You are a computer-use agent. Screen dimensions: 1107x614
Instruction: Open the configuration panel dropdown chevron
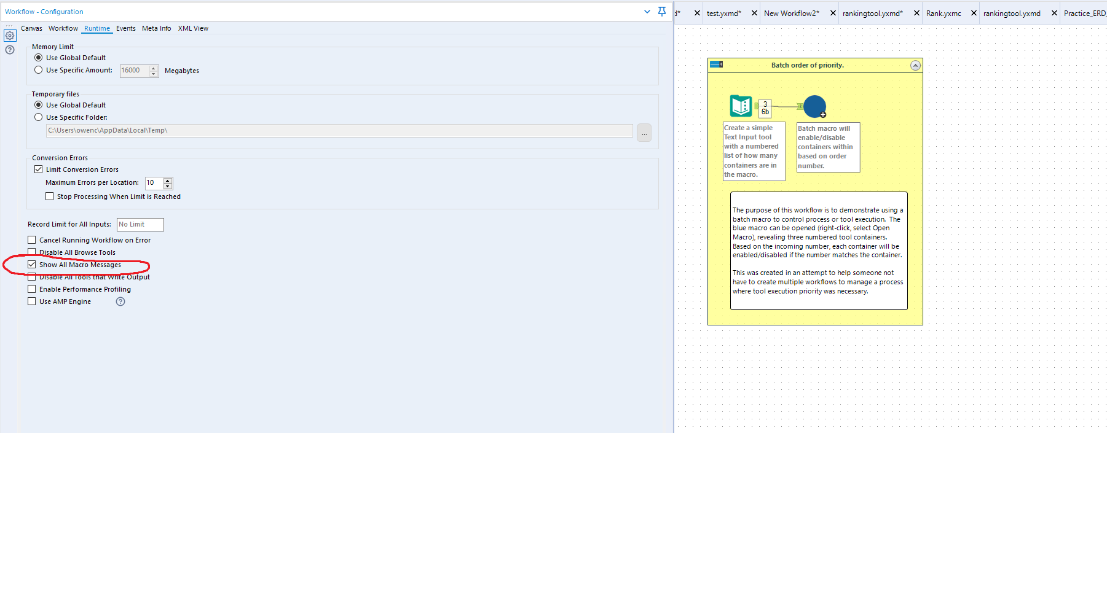pos(647,12)
